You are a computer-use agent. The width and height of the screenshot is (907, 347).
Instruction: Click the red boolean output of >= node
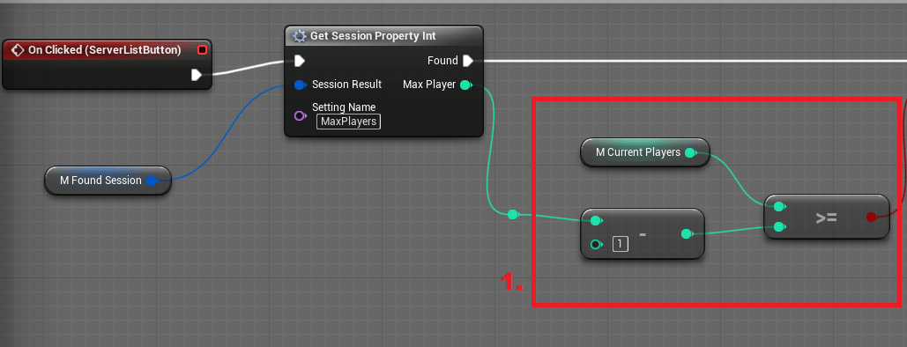(872, 218)
